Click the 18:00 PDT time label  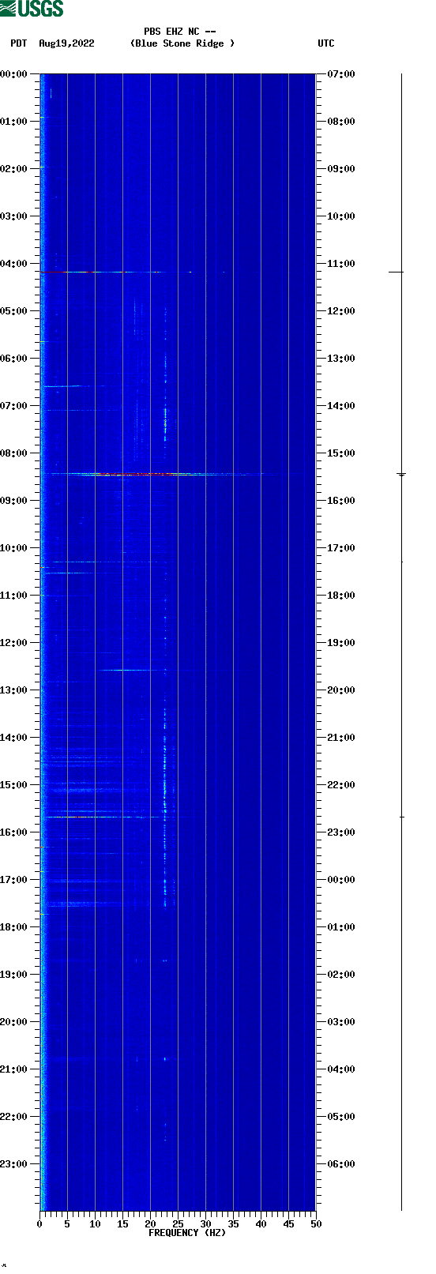point(13,927)
